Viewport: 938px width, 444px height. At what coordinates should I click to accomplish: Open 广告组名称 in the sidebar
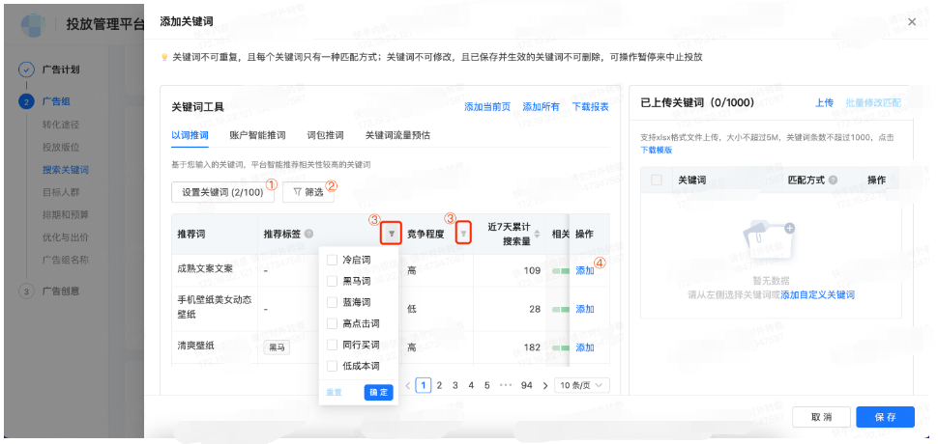point(65,261)
